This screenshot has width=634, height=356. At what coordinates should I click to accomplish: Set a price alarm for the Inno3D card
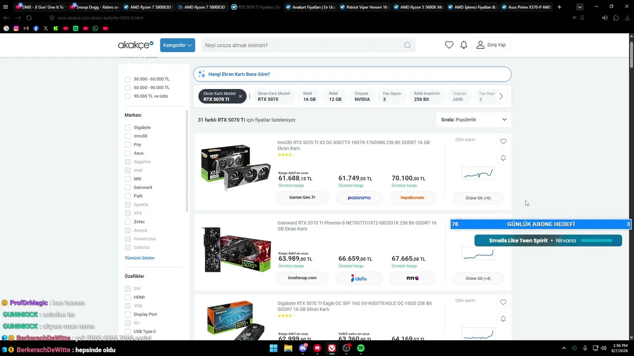503,158
